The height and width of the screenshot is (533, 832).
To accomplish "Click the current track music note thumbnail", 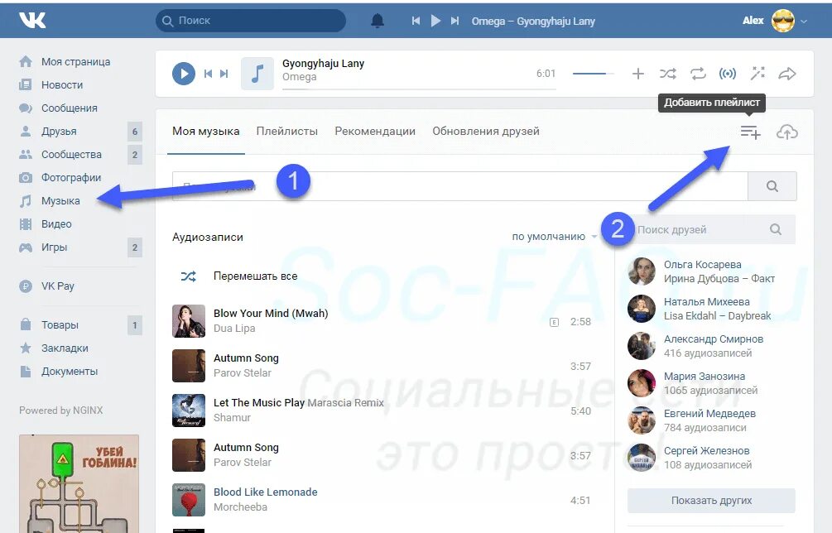I will pos(257,73).
